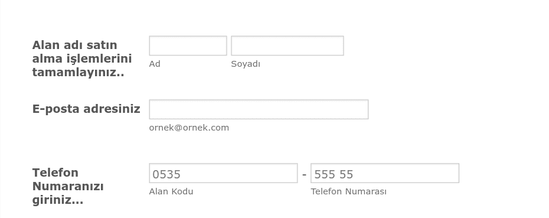Viewport: 549px width, 218px height.
Task: Click the 'Telefon Numaranızı giriniz...' label
Action: 68,186
